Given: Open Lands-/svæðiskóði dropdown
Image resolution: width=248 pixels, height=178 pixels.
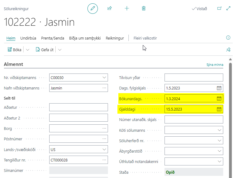Looking at the screenshot, I should pyautogui.click(x=104, y=150).
